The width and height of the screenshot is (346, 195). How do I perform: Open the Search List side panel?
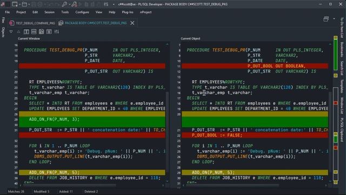tap(342, 68)
